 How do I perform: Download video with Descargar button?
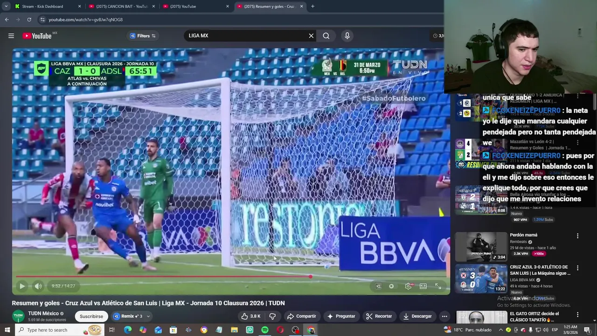pyautogui.click(x=417, y=316)
